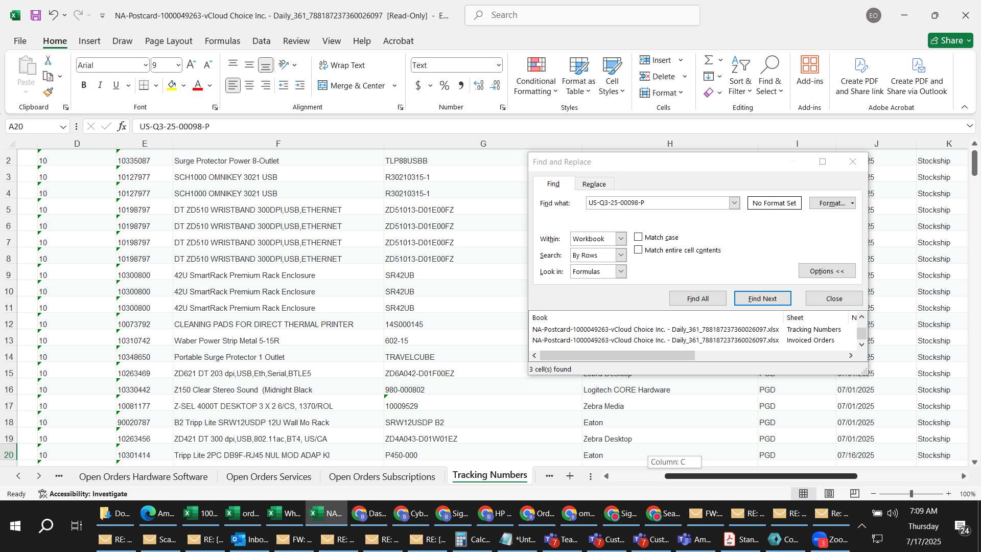The height and width of the screenshot is (552, 981).
Task: Click the zoom slider handle
Action: tap(911, 494)
